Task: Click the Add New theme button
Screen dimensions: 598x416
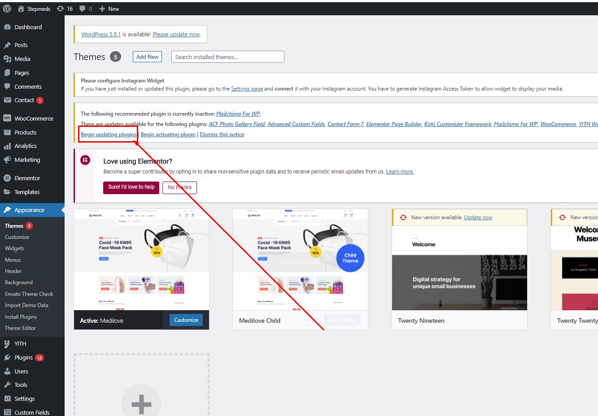Action: (147, 57)
